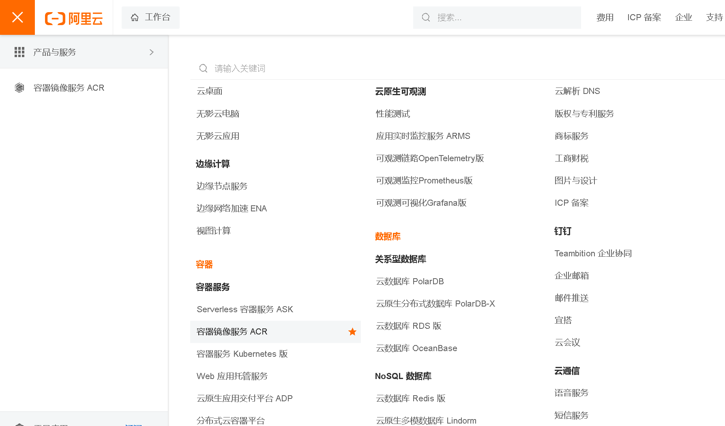Click the top navigation search magnifier icon
725x426 pixels.
425,17
